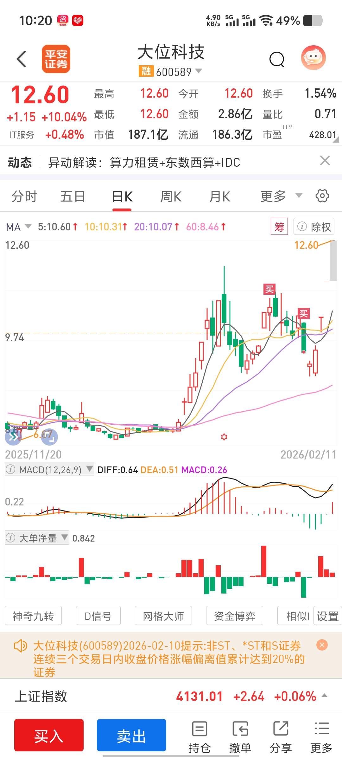Switch to 分时 tab
Screen dimensions: 342x758
[24, 196]
